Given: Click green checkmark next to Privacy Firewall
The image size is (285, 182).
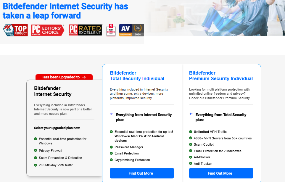Looking at the screenshot, I should pyautogui.click(x=36, y=150).
